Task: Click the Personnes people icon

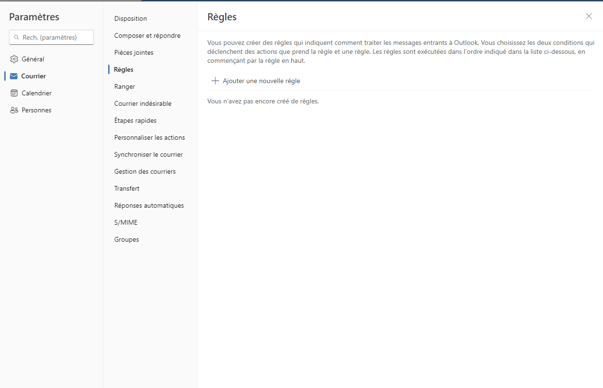Action: pos(14,110)
